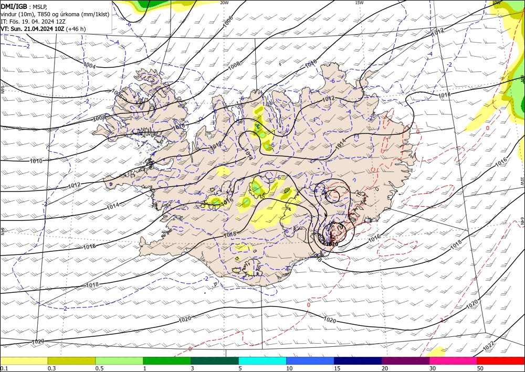Select the red above-50 legend swatch
Screen dimensions: 525x372
point(501,360)
